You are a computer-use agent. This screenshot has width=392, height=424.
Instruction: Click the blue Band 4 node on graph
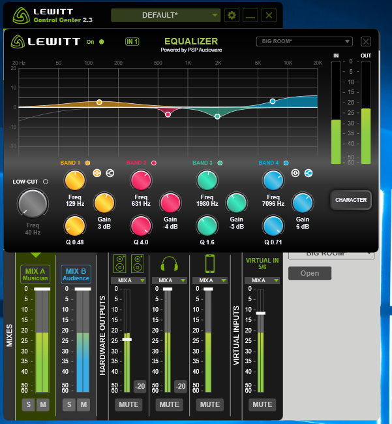click(x=273, y=101)
